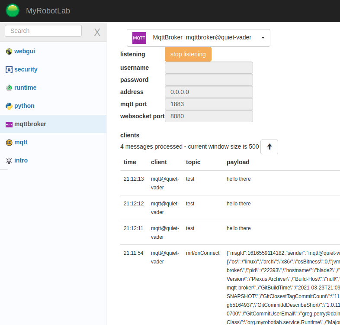
Task: Click the client column header
Action: pyautogui.click(x=159, y=162)
